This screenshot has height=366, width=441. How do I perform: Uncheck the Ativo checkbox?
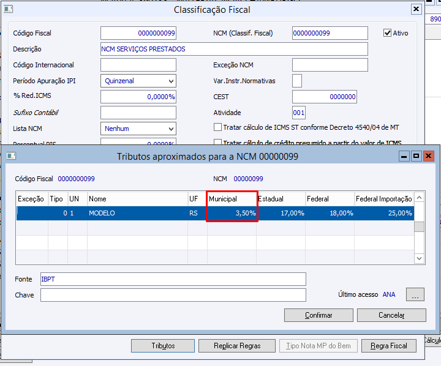tap(387, 33)
